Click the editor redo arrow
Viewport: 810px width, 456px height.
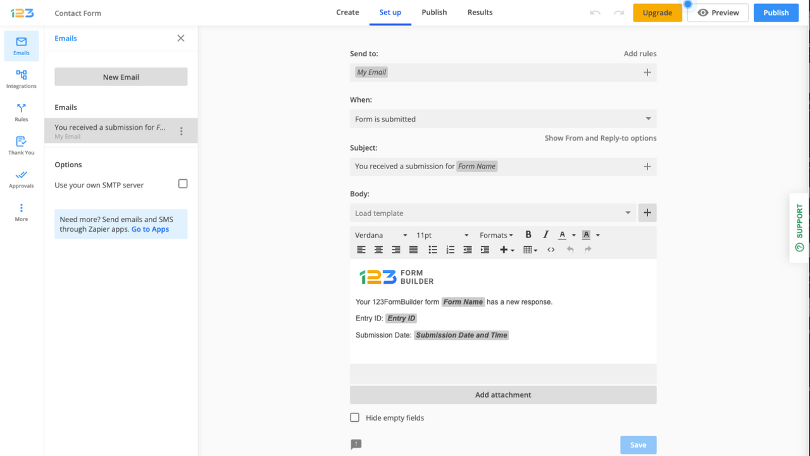tap(588, 250)
